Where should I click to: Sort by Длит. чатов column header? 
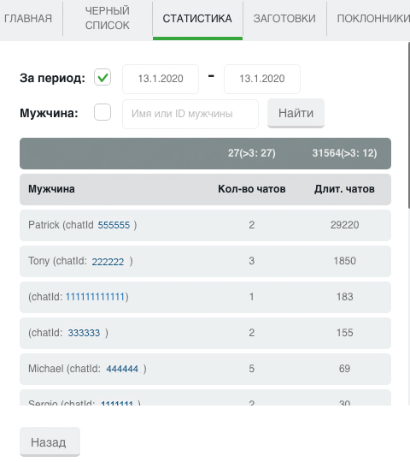point(344,189)
